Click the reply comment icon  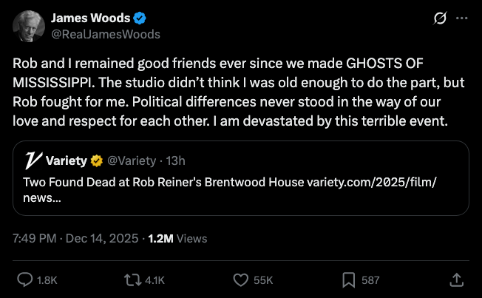[x=24, y=280]
